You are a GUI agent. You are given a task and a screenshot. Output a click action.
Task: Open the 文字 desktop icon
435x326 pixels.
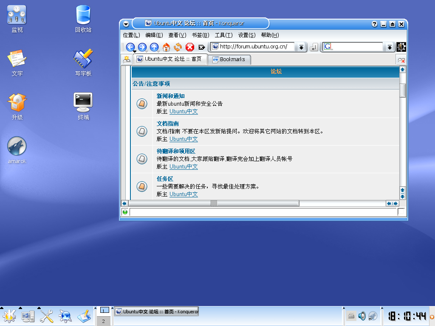pyautogui.click(x=17, y=63)
